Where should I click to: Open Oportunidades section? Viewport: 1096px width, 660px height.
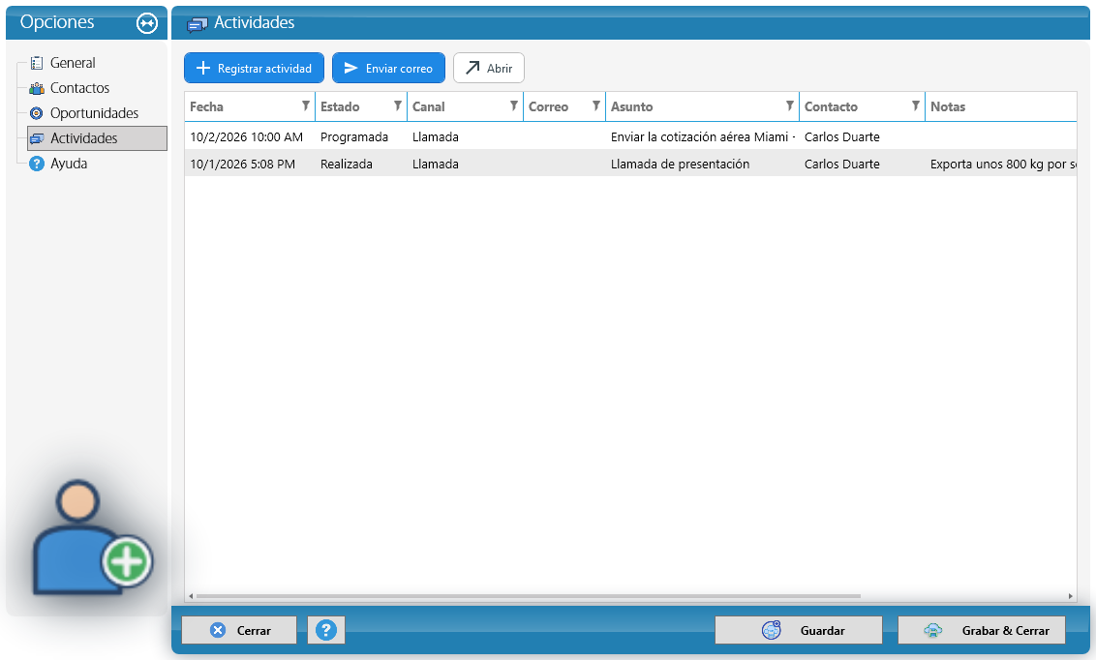tap(94, 113)
